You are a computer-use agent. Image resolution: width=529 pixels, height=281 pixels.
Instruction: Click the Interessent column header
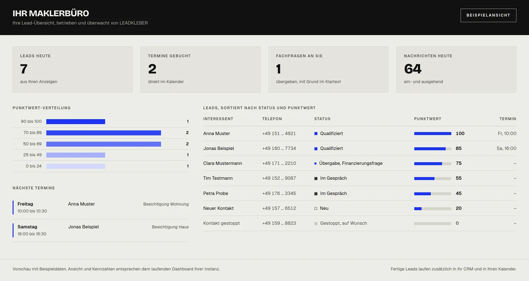pyautogui.click(x=218, y=119)
